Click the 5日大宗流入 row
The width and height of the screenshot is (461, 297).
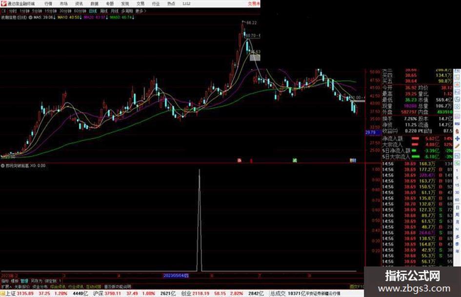(417, 157)
